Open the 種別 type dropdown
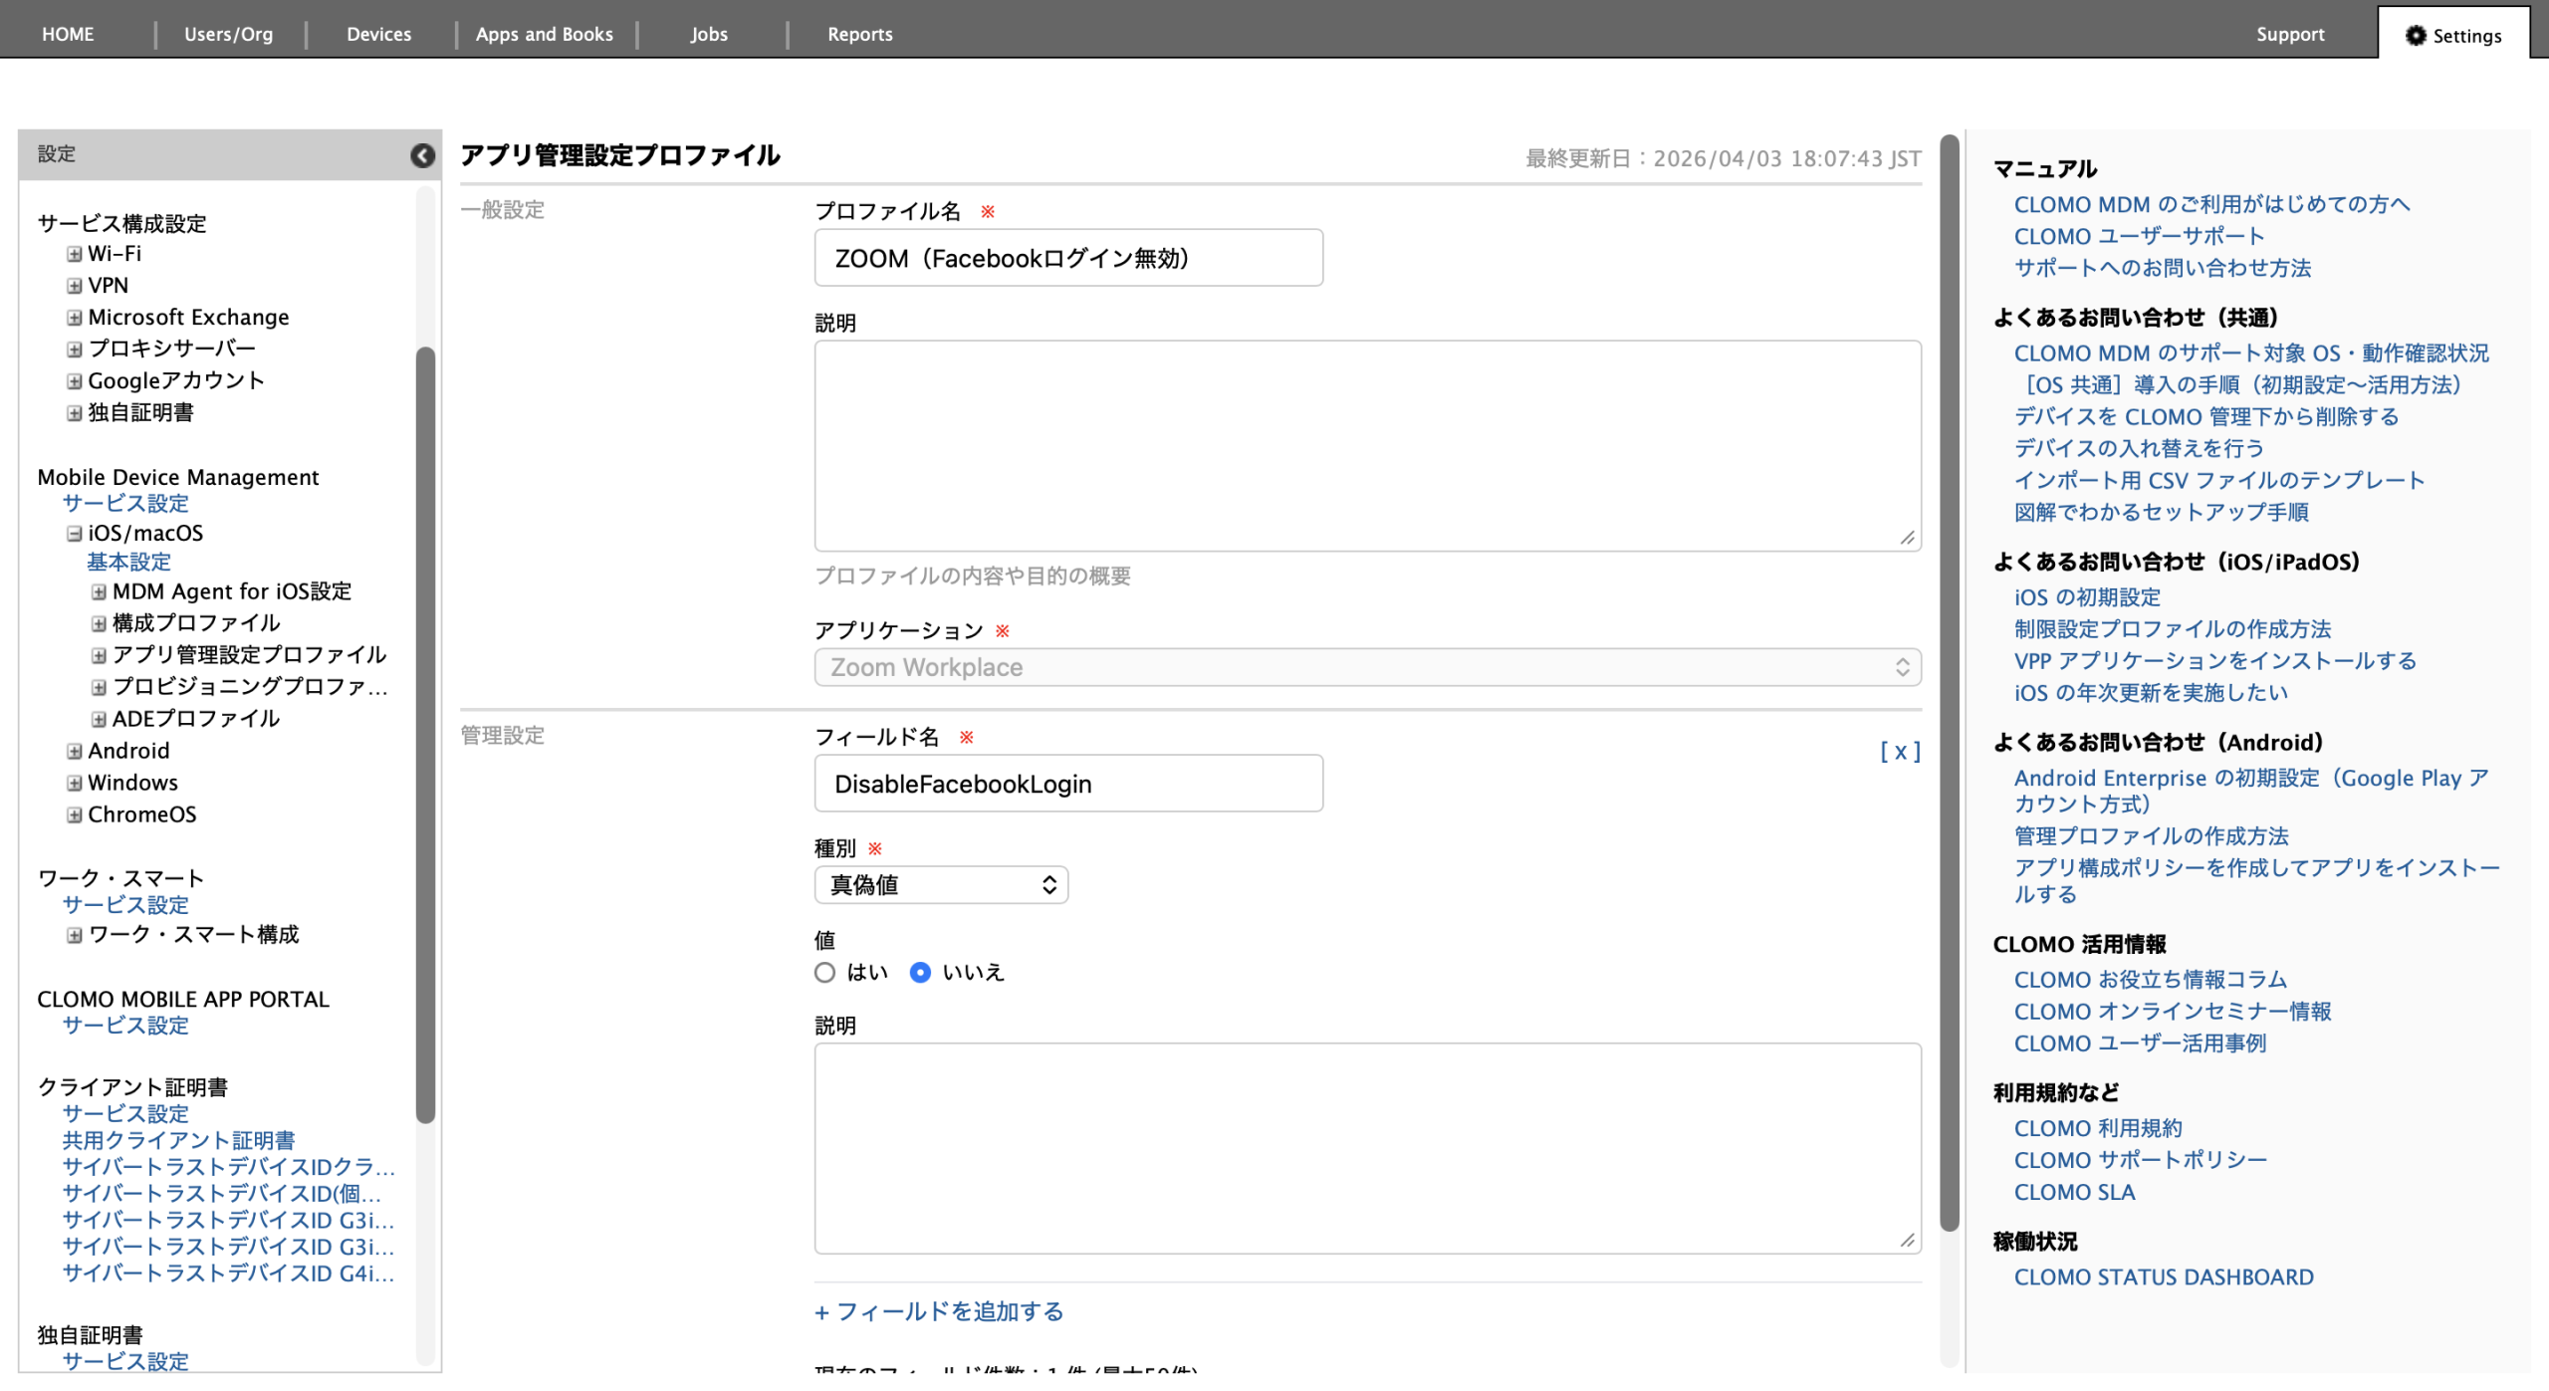The image size is (2549, 1391). [x=941, y=885]
